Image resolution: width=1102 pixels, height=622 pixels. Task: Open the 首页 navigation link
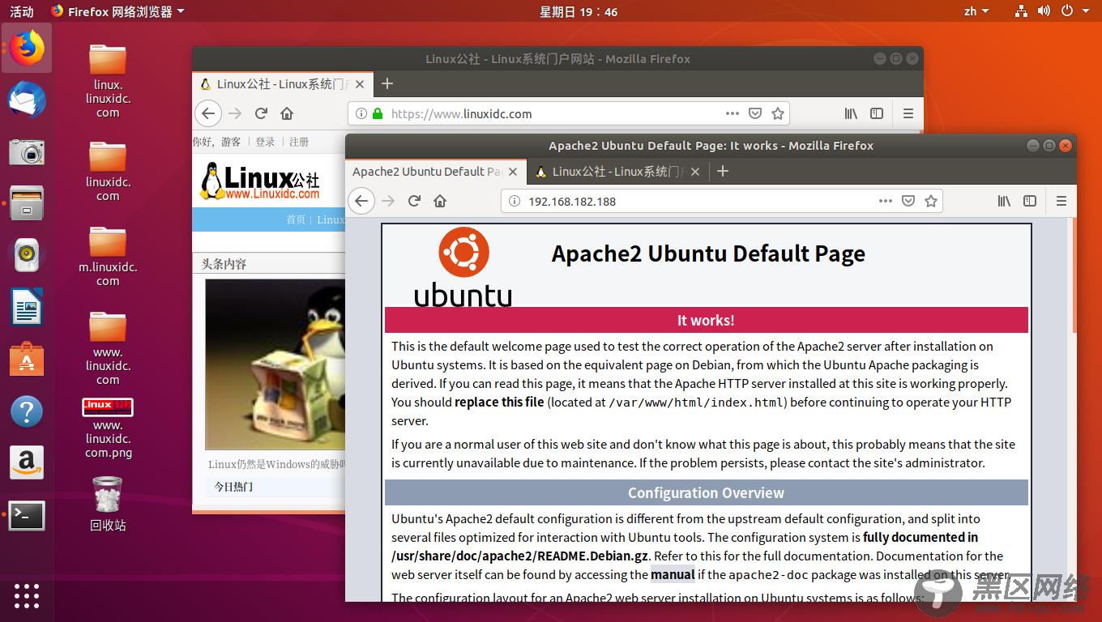[296, 219]
